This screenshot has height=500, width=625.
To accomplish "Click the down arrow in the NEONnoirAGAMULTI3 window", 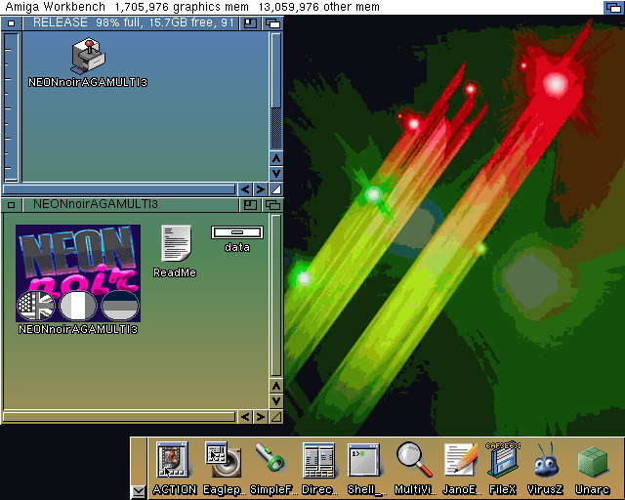I will (x=276, y=401).
